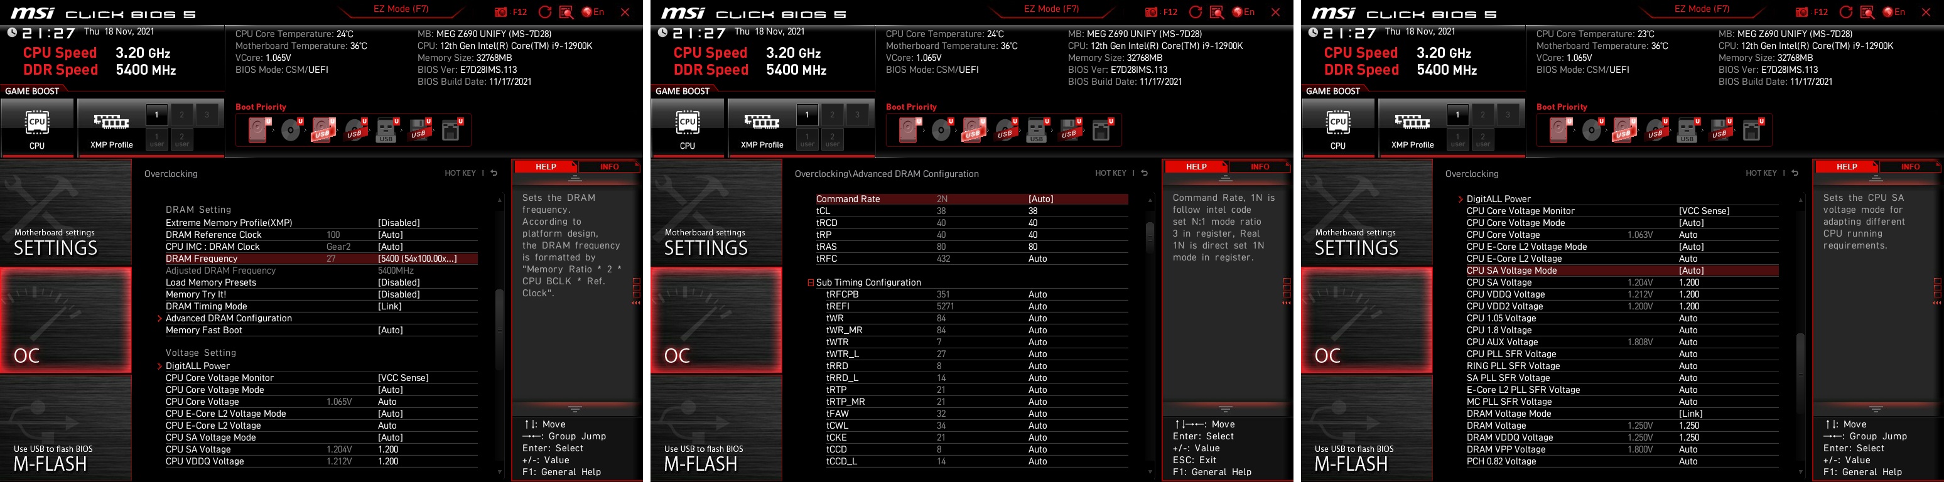Viewport: 1944px width, 482px height.
Task: Click the HOT KEY button in the right panel
Action: point(1761,173)
